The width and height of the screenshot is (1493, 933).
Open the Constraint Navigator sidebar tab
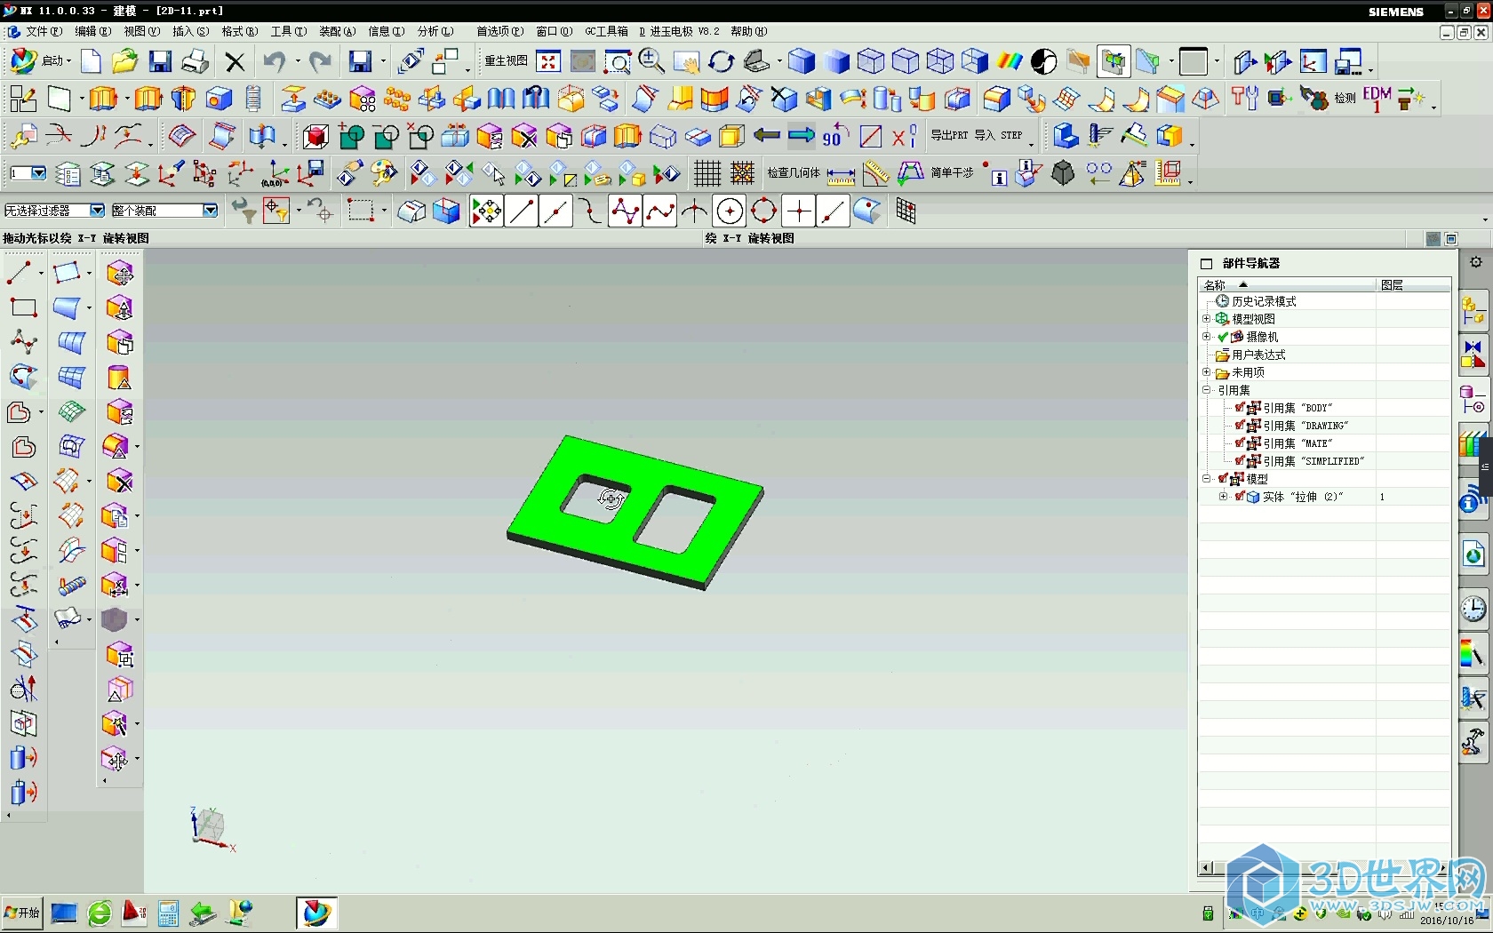coord(1473,355)
